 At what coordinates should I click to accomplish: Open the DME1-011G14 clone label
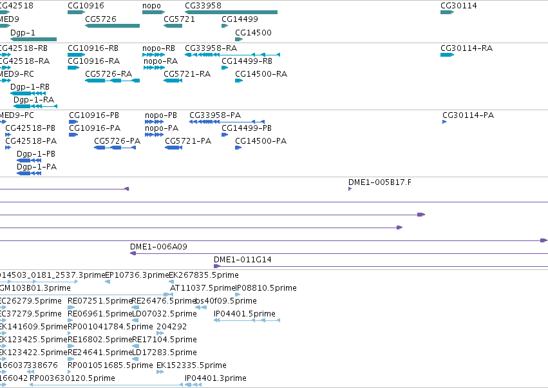(243, 260)
